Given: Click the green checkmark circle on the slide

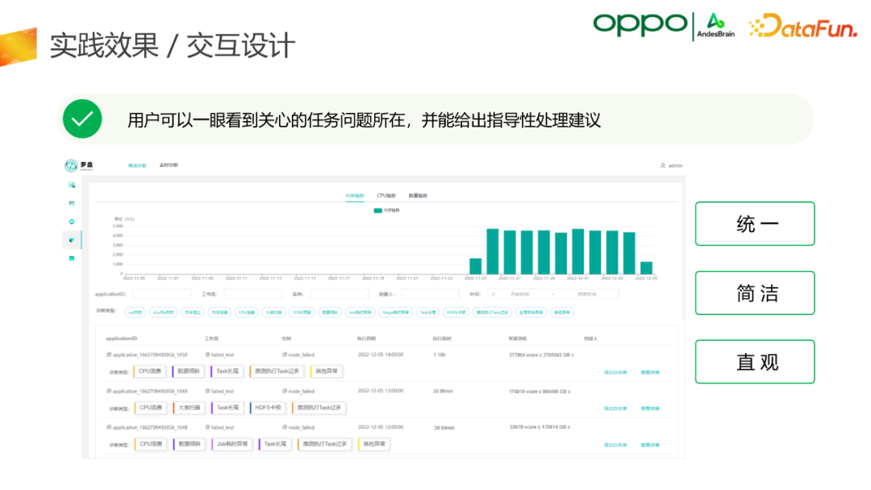Looking at the screenshot, I should point(82,118).
